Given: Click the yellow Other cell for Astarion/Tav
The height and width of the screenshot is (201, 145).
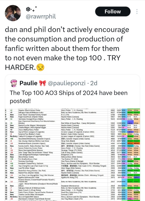Looking at the screenshot, I should coord(124,134).
